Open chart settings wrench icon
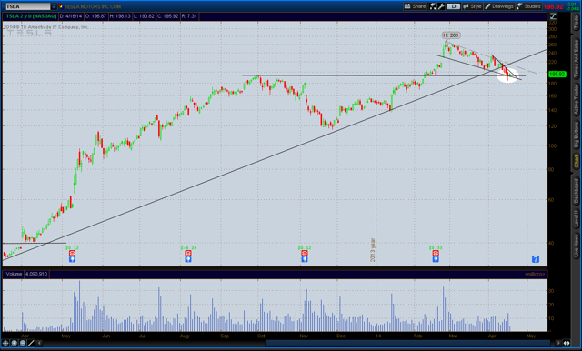The image size is (582, 351). point(441,6)
